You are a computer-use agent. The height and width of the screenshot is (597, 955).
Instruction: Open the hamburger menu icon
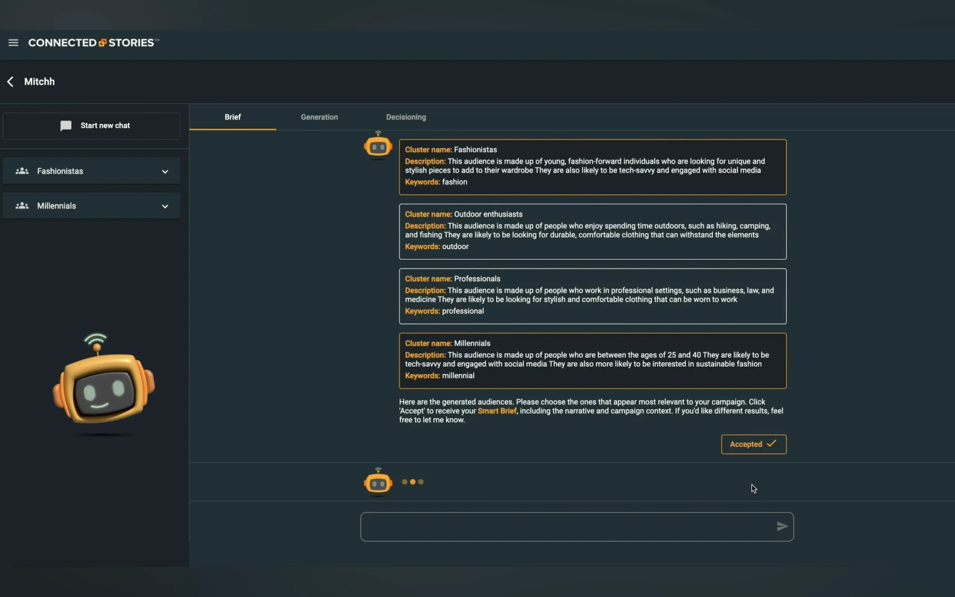pyautogui.click(x=13, y=42)
